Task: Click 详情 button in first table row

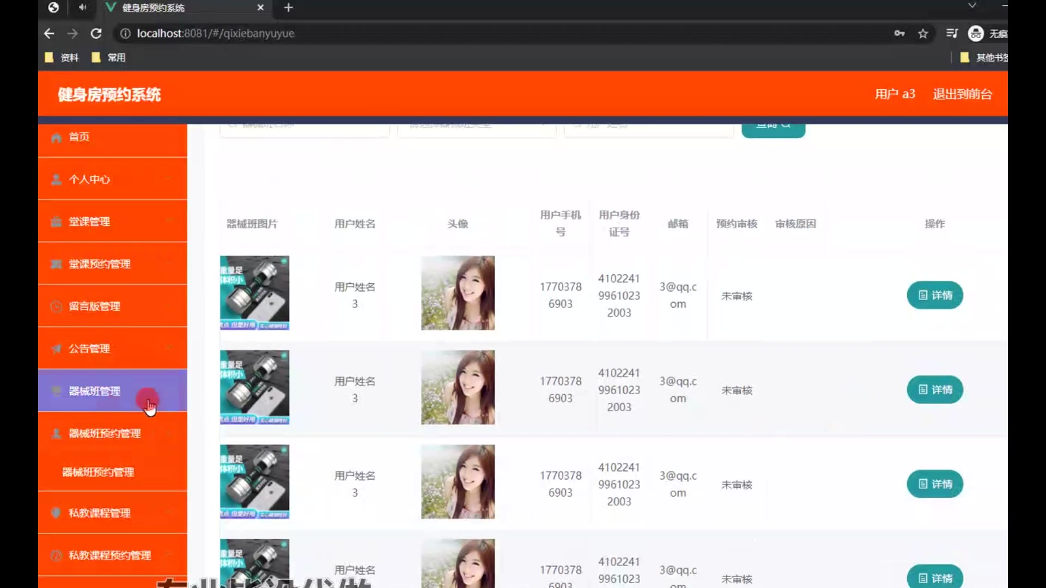Action: (935, 295)
